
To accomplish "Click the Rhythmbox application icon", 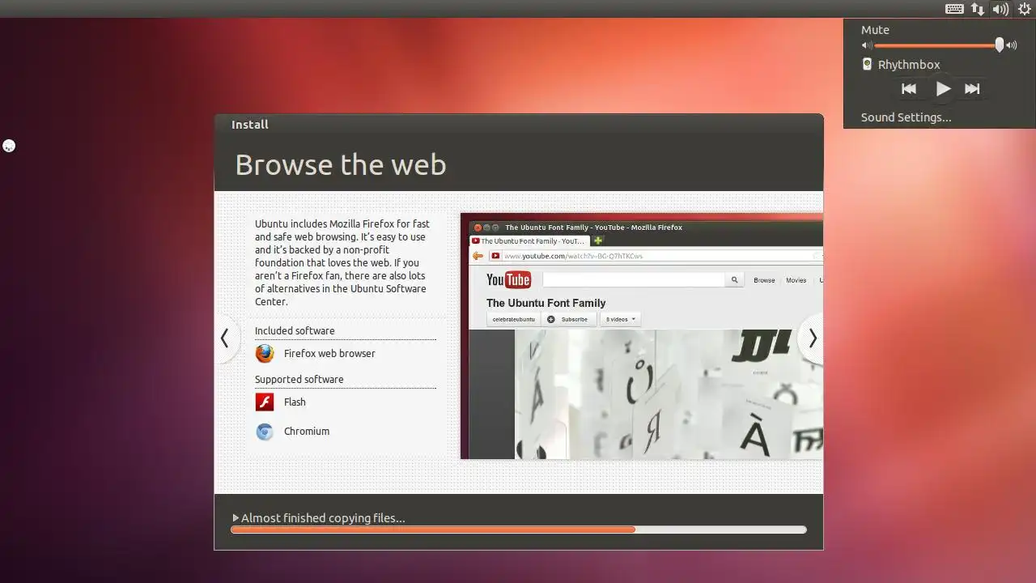I will click(x=867, y=64).
